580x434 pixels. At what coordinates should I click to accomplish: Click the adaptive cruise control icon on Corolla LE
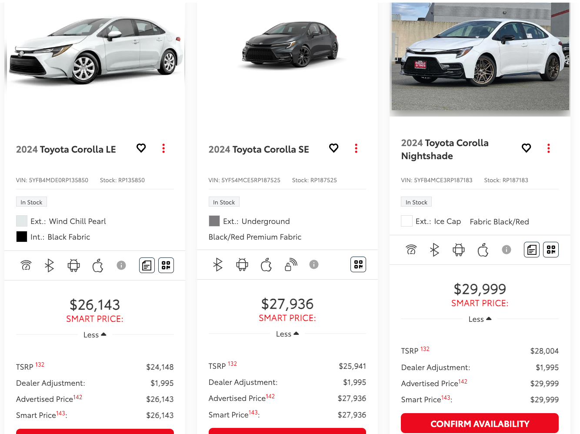[26, 265]
